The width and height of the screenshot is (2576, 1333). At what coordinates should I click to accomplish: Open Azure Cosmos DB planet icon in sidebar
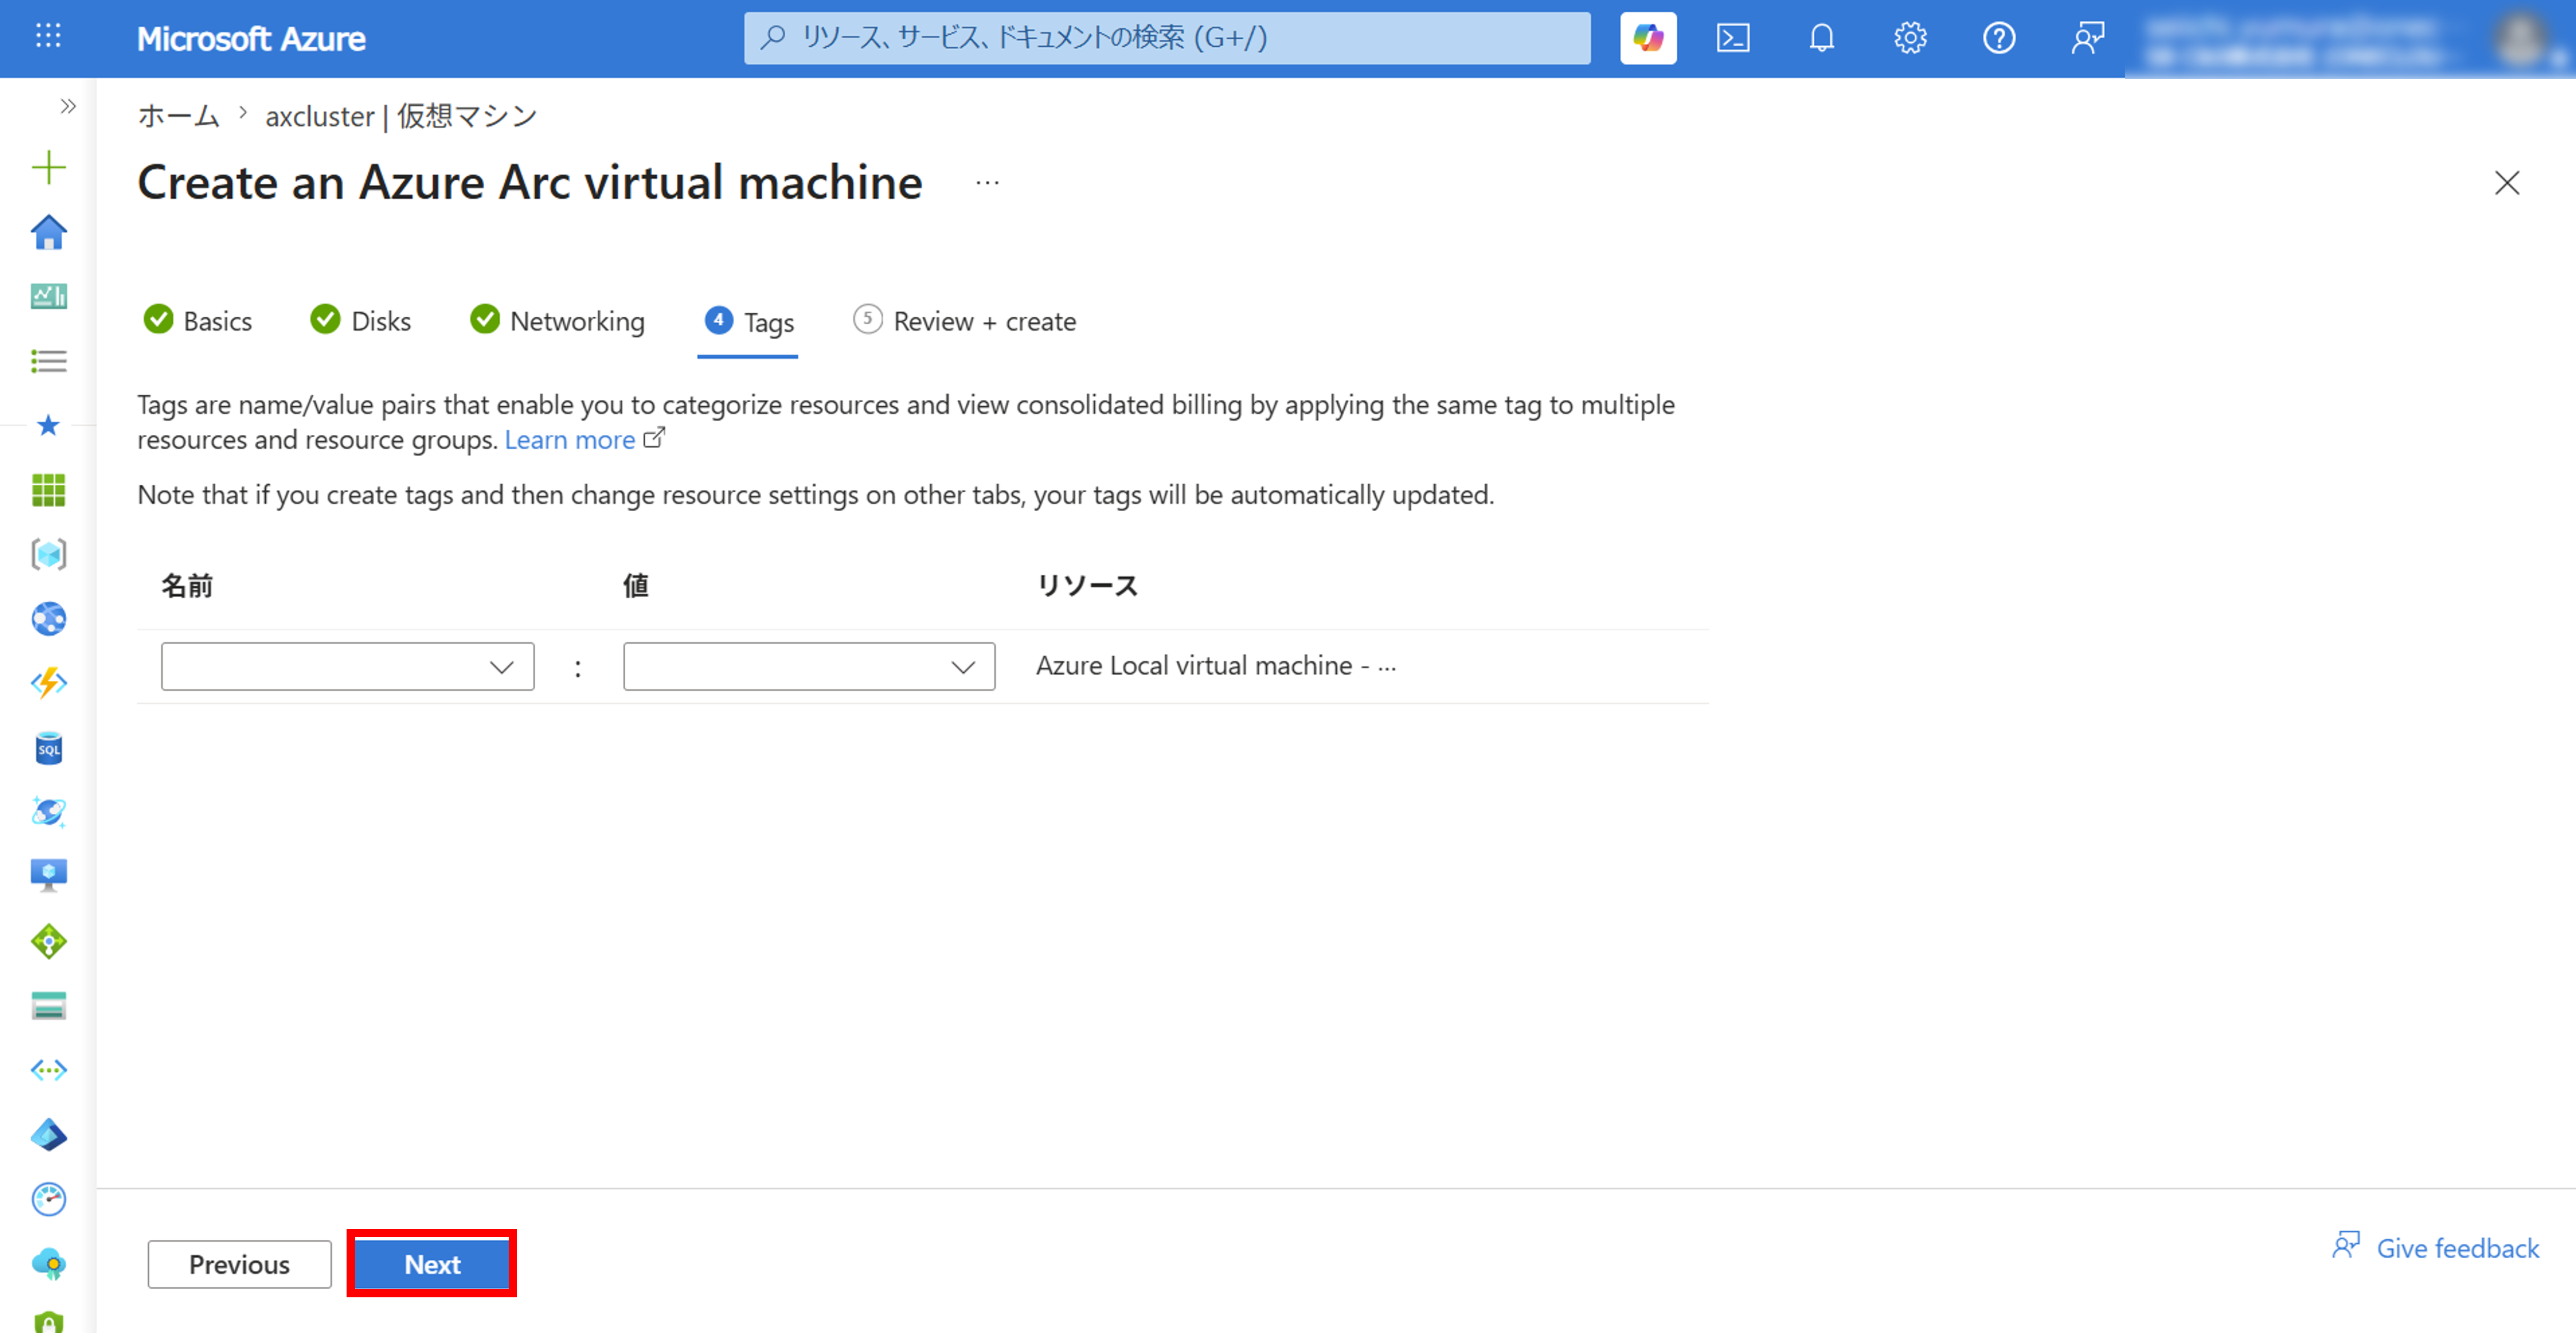pos(48,812)
